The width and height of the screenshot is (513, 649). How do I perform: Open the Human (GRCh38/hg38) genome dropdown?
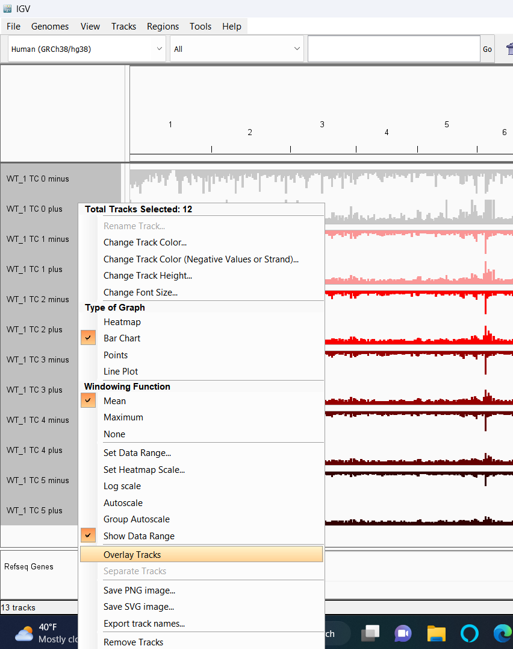87,49
